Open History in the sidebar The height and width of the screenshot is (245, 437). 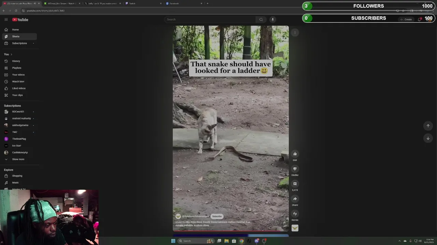pyautogui.click(x=19, y=61)
